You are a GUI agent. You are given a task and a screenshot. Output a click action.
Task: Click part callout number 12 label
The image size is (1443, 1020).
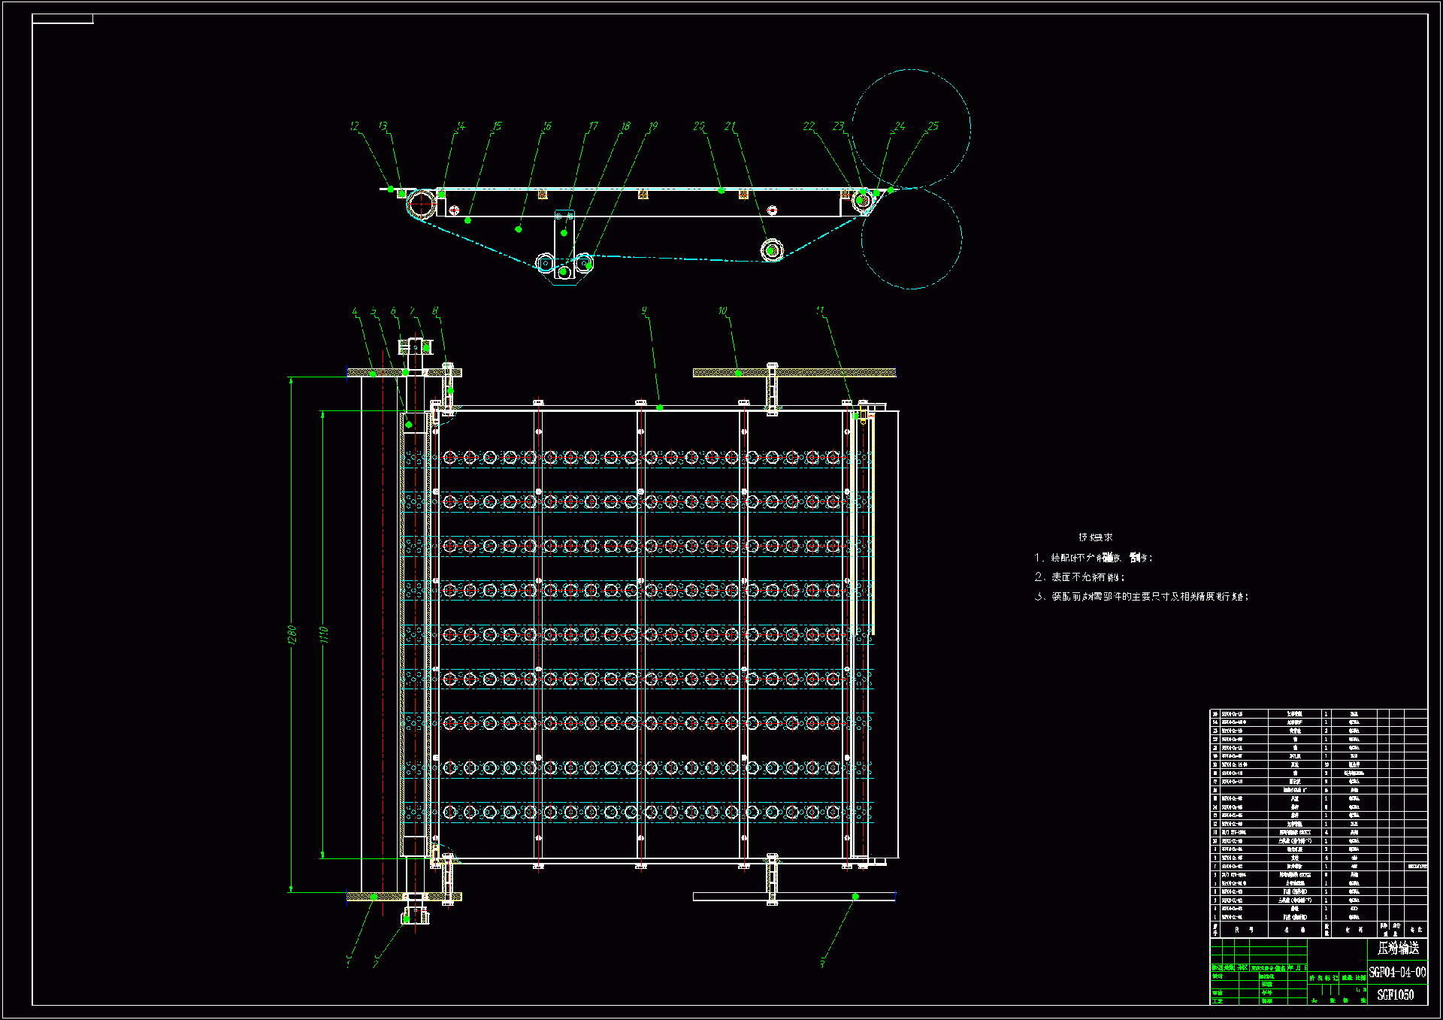[355, 126]
